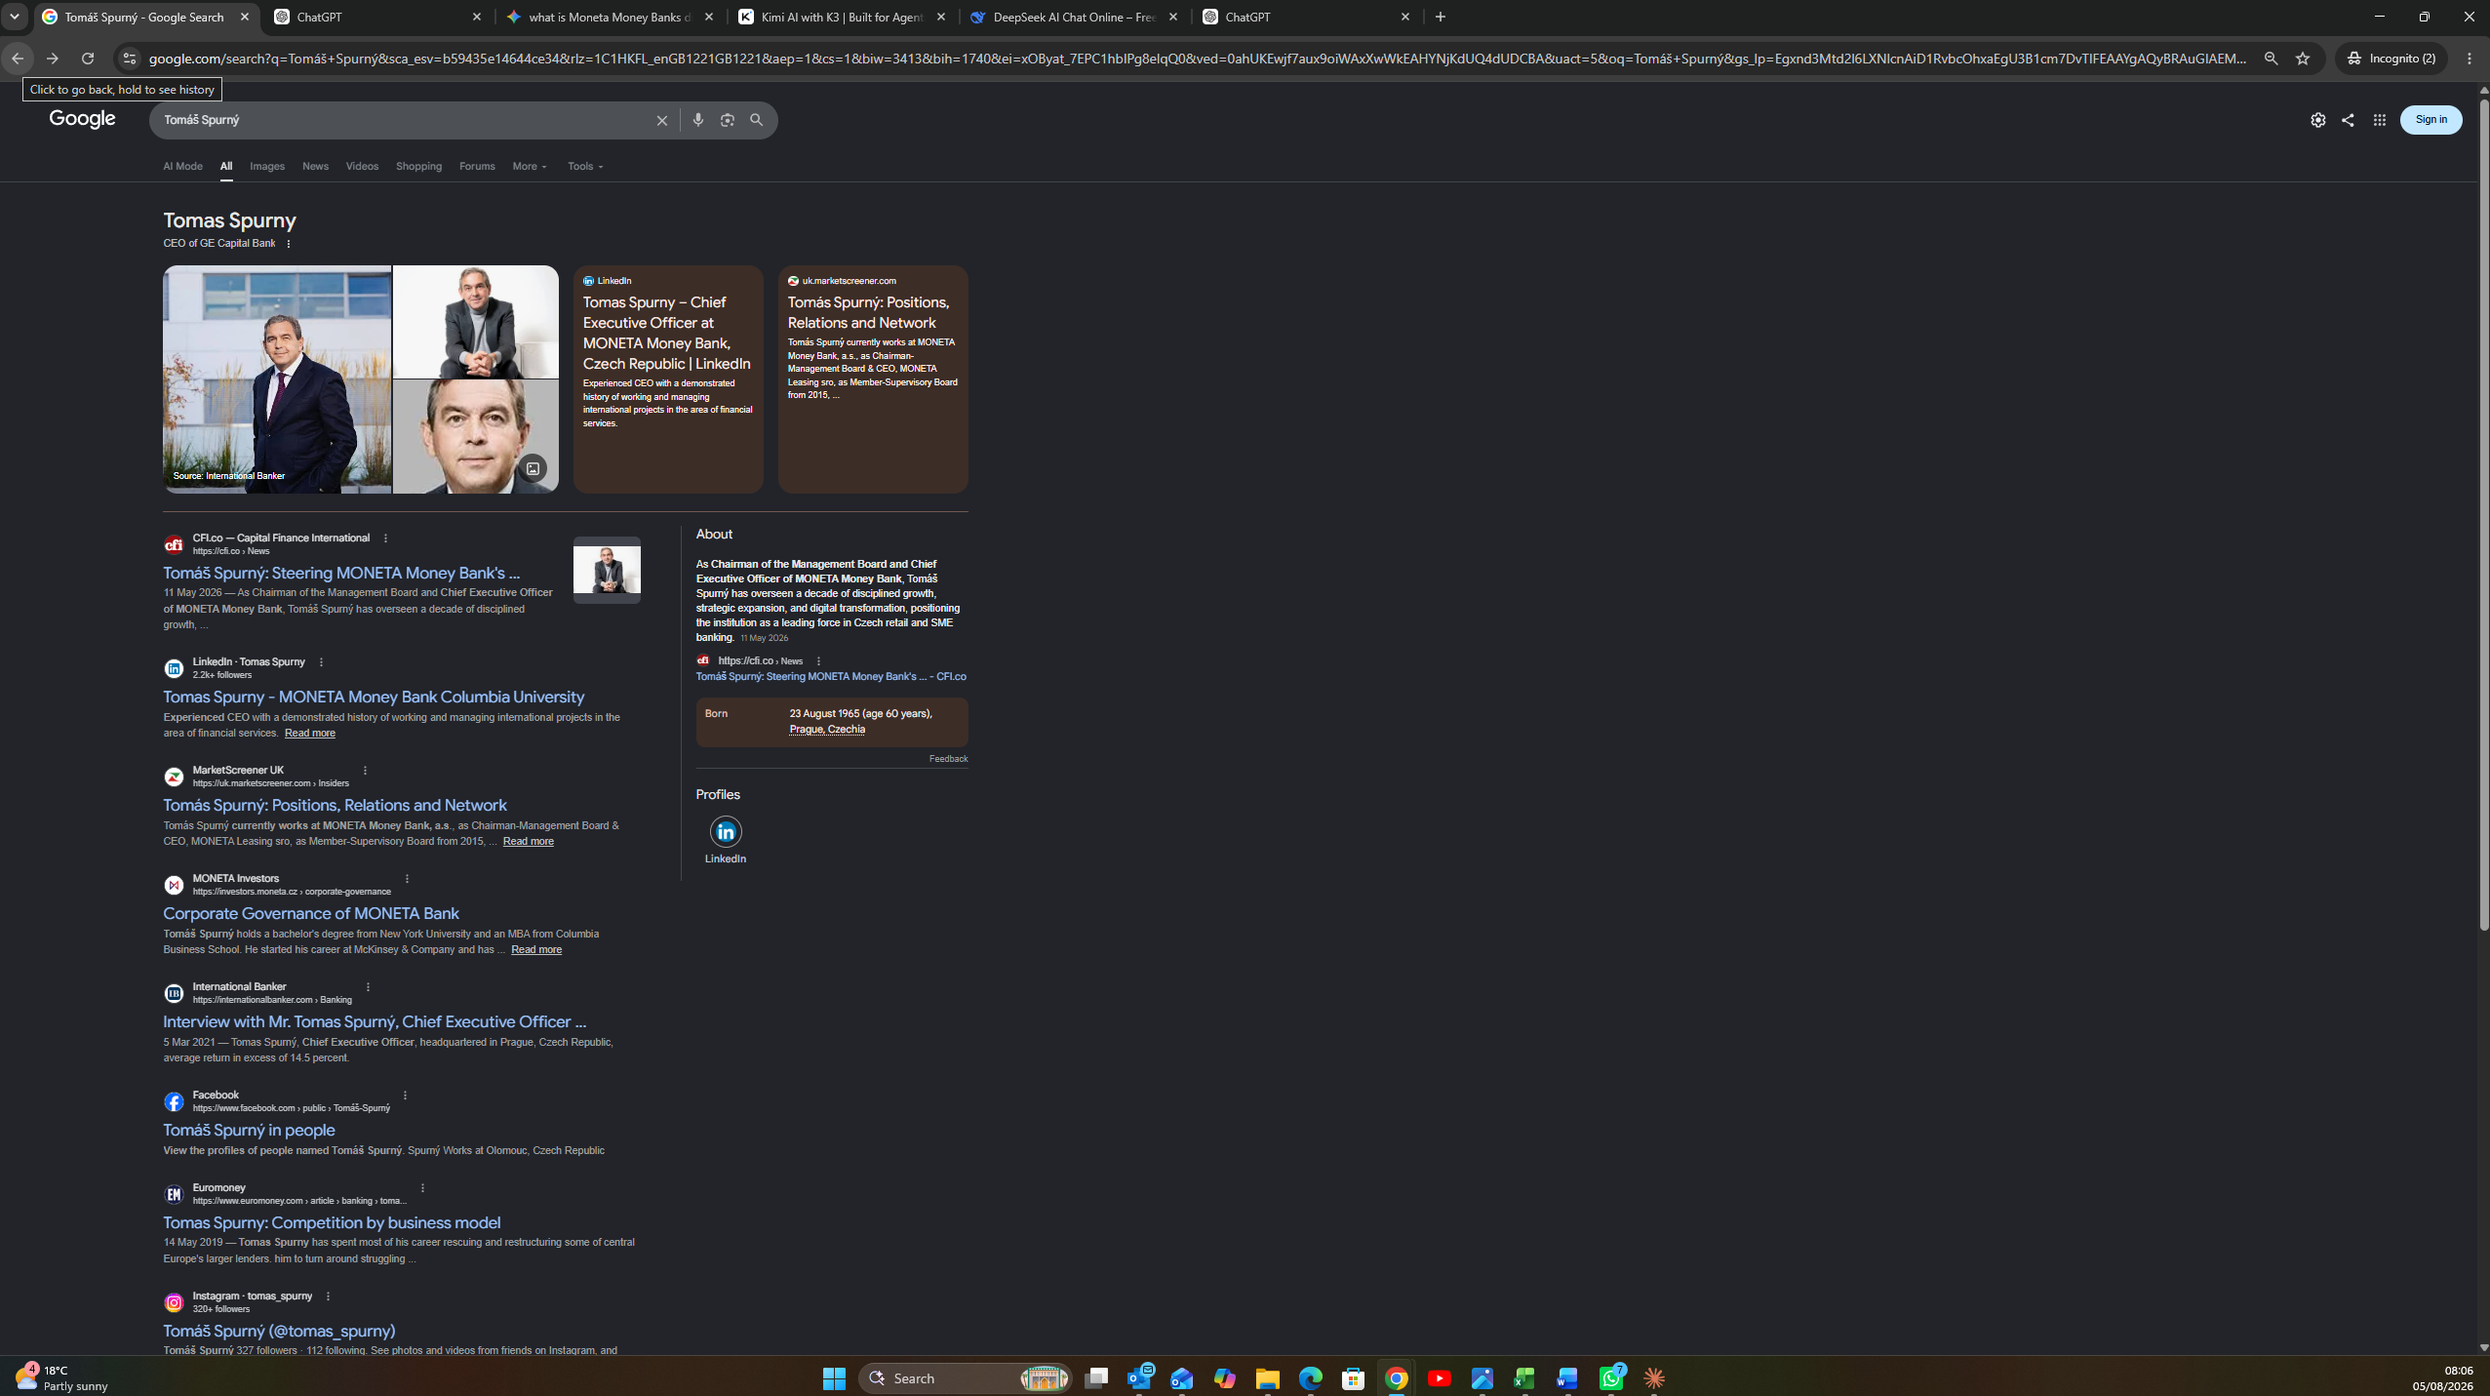This screenshot has width=2490, height=1396.
Task: Reload the current page
Action: tap(88, 59)
